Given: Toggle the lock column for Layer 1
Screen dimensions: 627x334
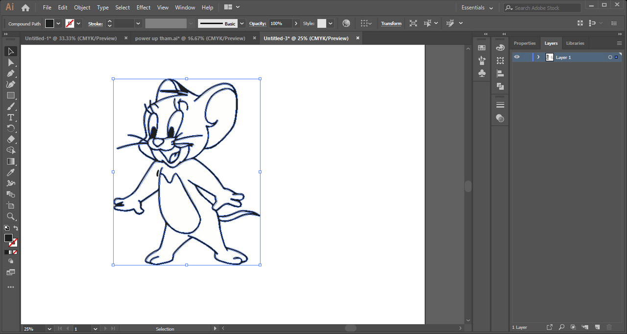Looking at the screenshot, I should (526, 57).
